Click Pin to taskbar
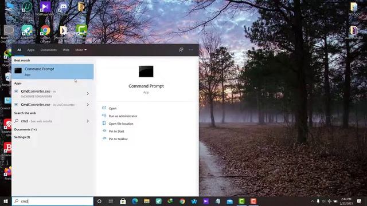 point(118,139)
